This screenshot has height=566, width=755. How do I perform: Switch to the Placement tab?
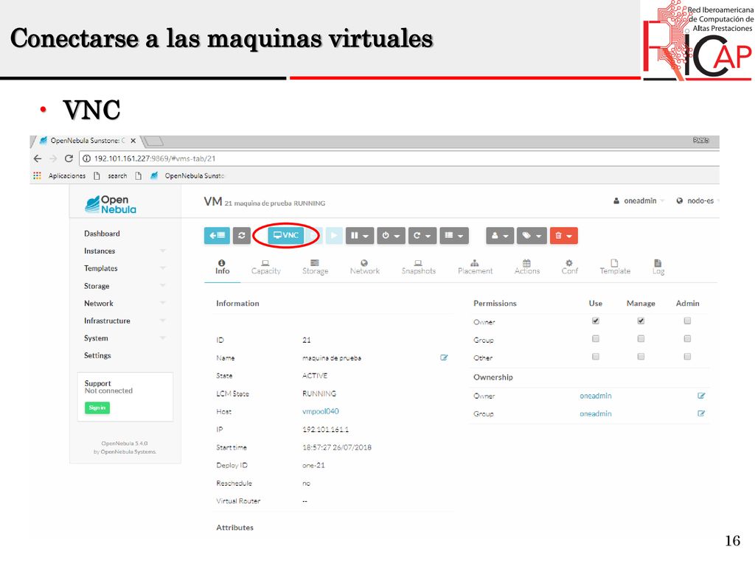point(475,267)
